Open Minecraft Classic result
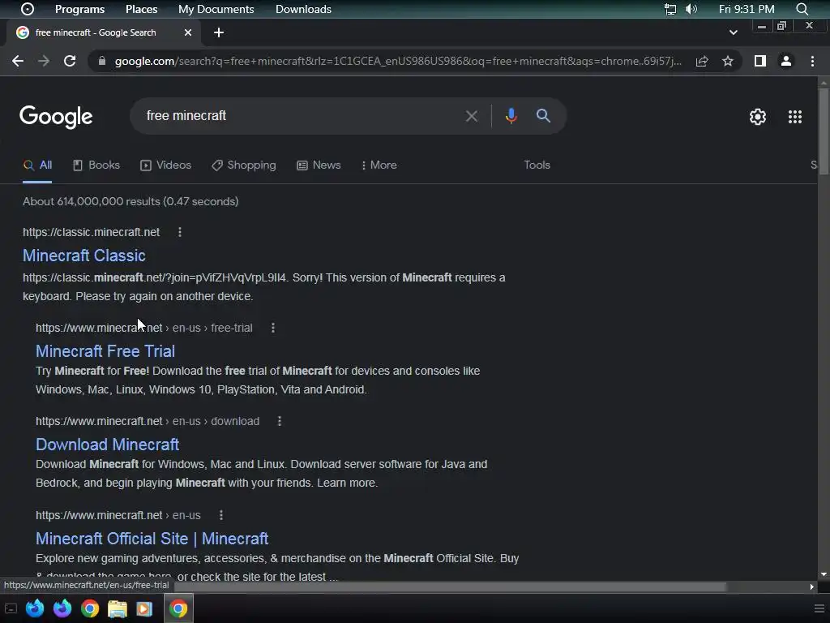The width and height of the screenshot is (830, 623). click(84, 256)
